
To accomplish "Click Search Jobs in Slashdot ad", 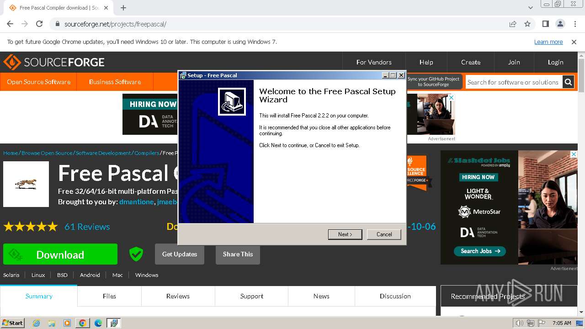I will click(480, 251).
